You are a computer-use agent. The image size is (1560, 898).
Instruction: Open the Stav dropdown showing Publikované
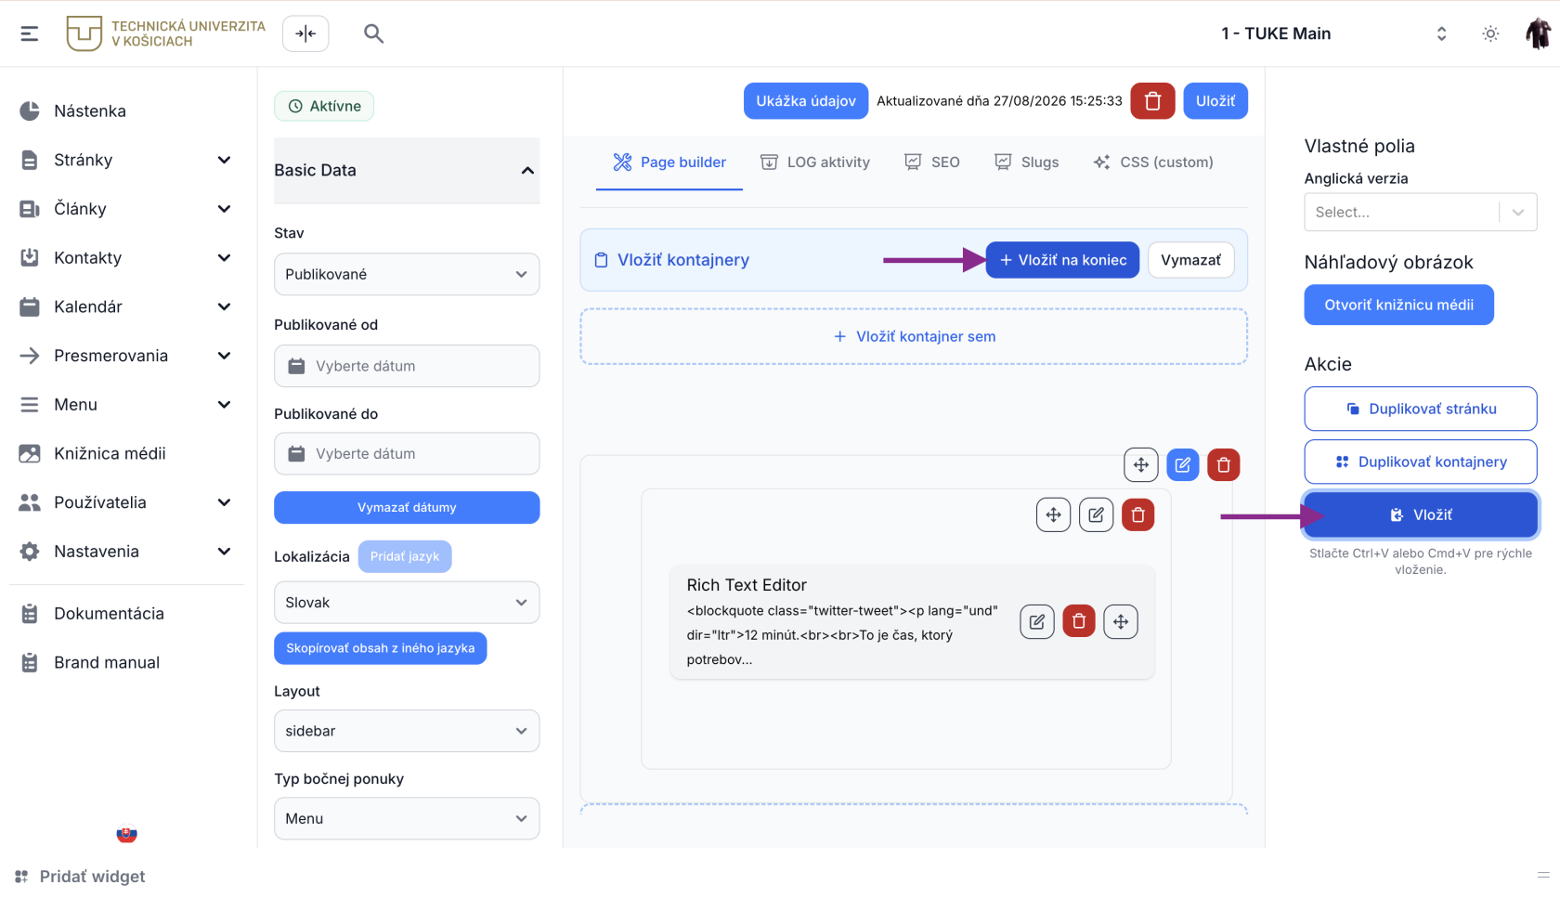(x=407, y=275)
